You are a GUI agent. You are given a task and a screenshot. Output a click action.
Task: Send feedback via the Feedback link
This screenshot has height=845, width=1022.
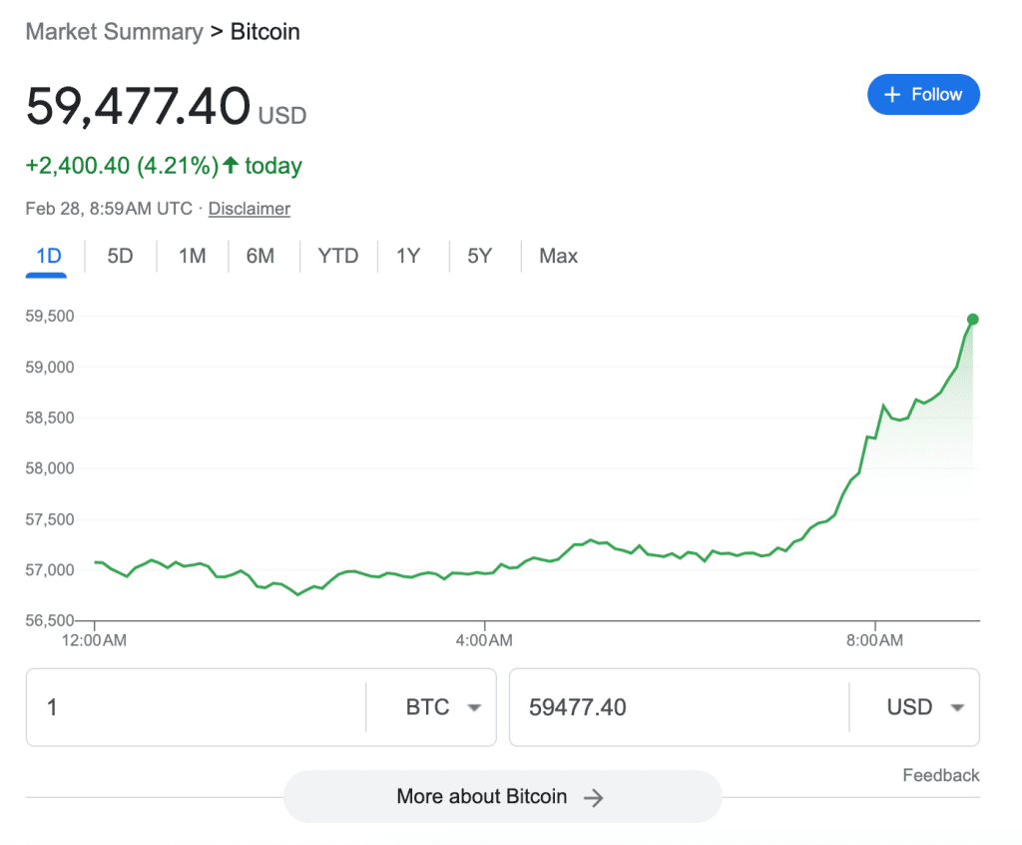940,775
